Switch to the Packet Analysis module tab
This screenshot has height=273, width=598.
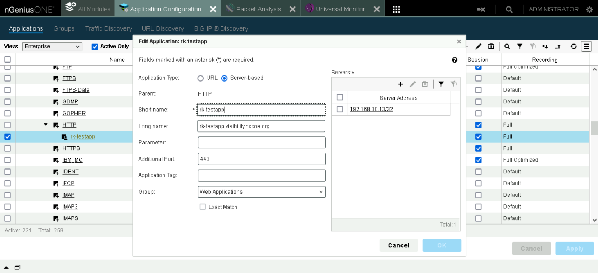[x=258, y=9]
